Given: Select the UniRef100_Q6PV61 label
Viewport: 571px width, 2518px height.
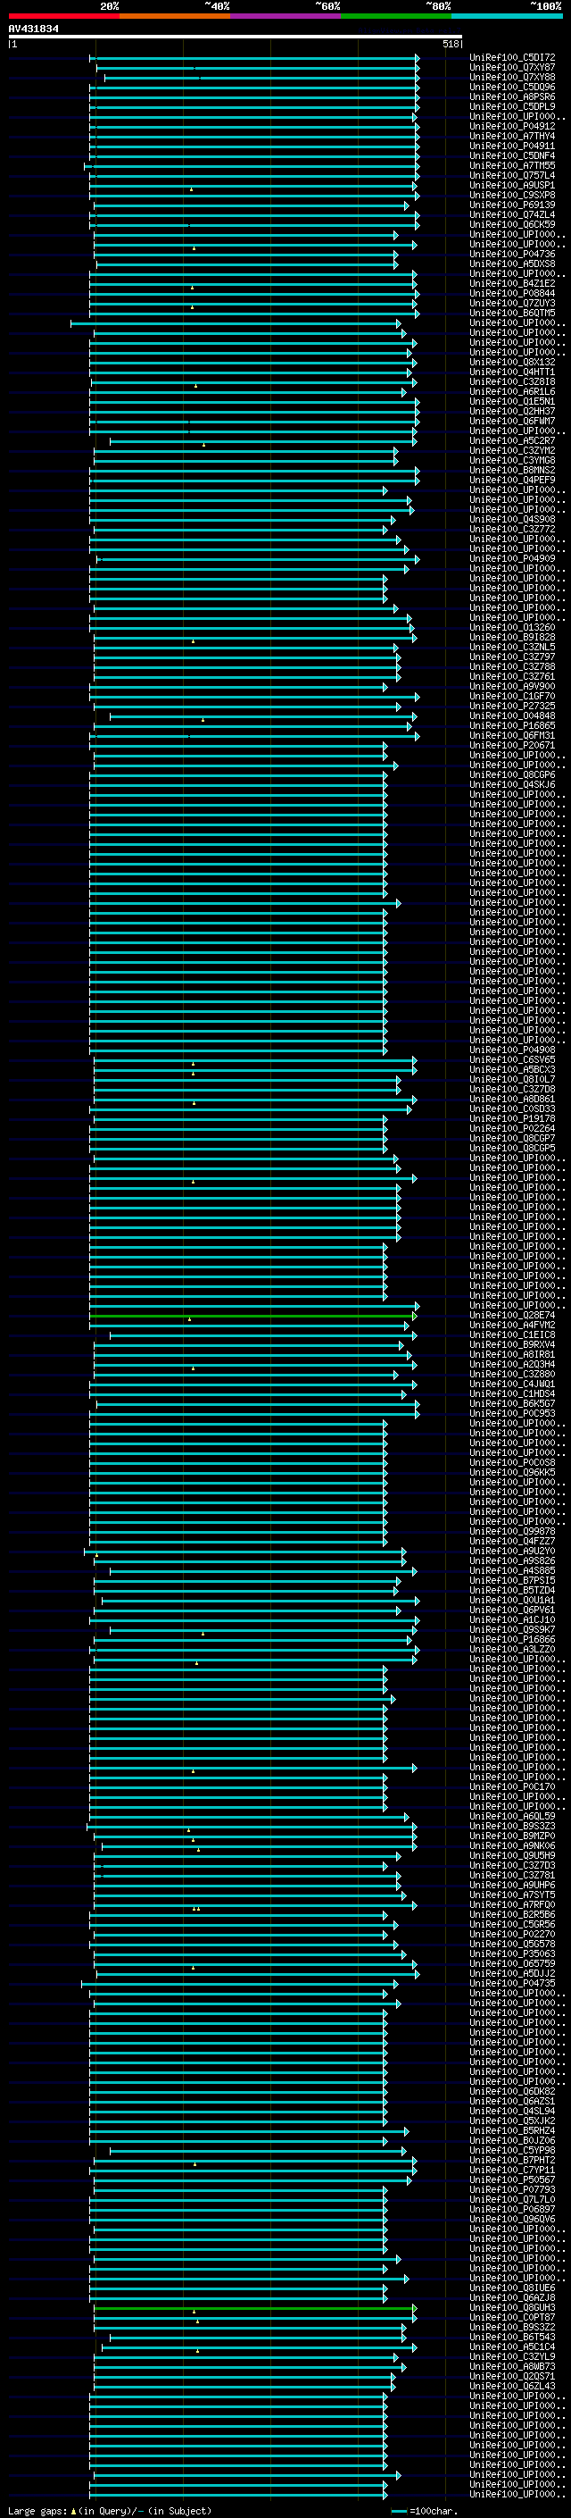Looking at the screenshot, I should point(512,1610).
